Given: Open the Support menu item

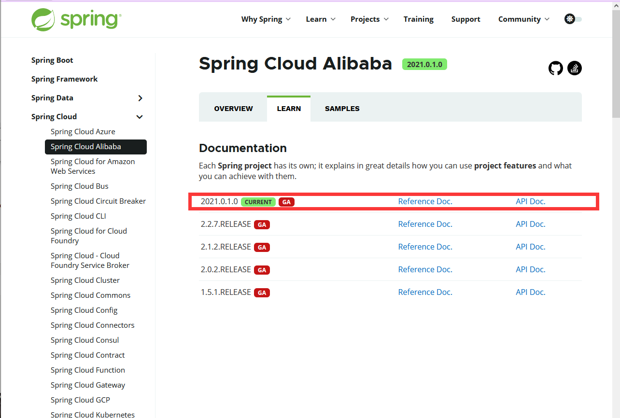Looking at the screenshot, I should coord(465,19).
